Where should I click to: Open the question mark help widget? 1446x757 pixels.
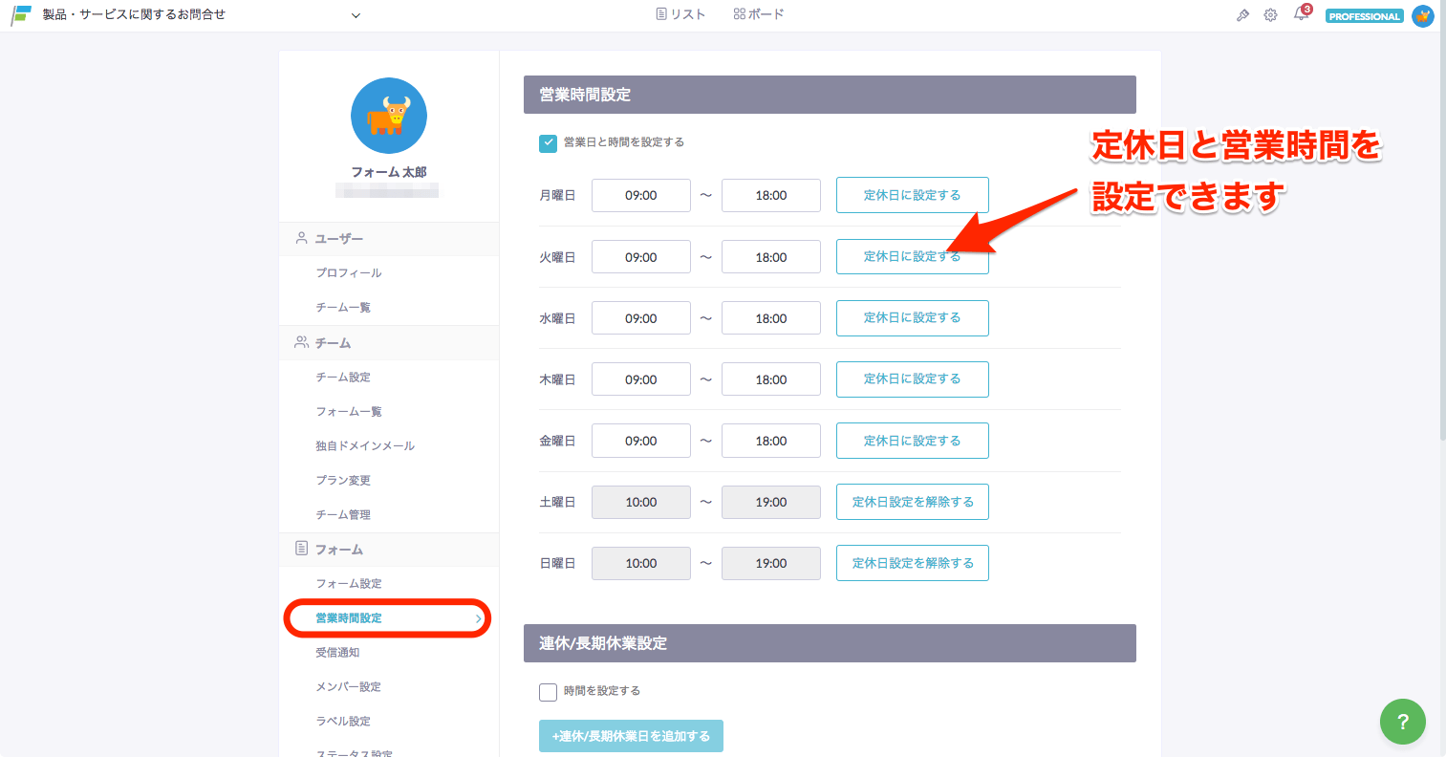[1402, 722]
